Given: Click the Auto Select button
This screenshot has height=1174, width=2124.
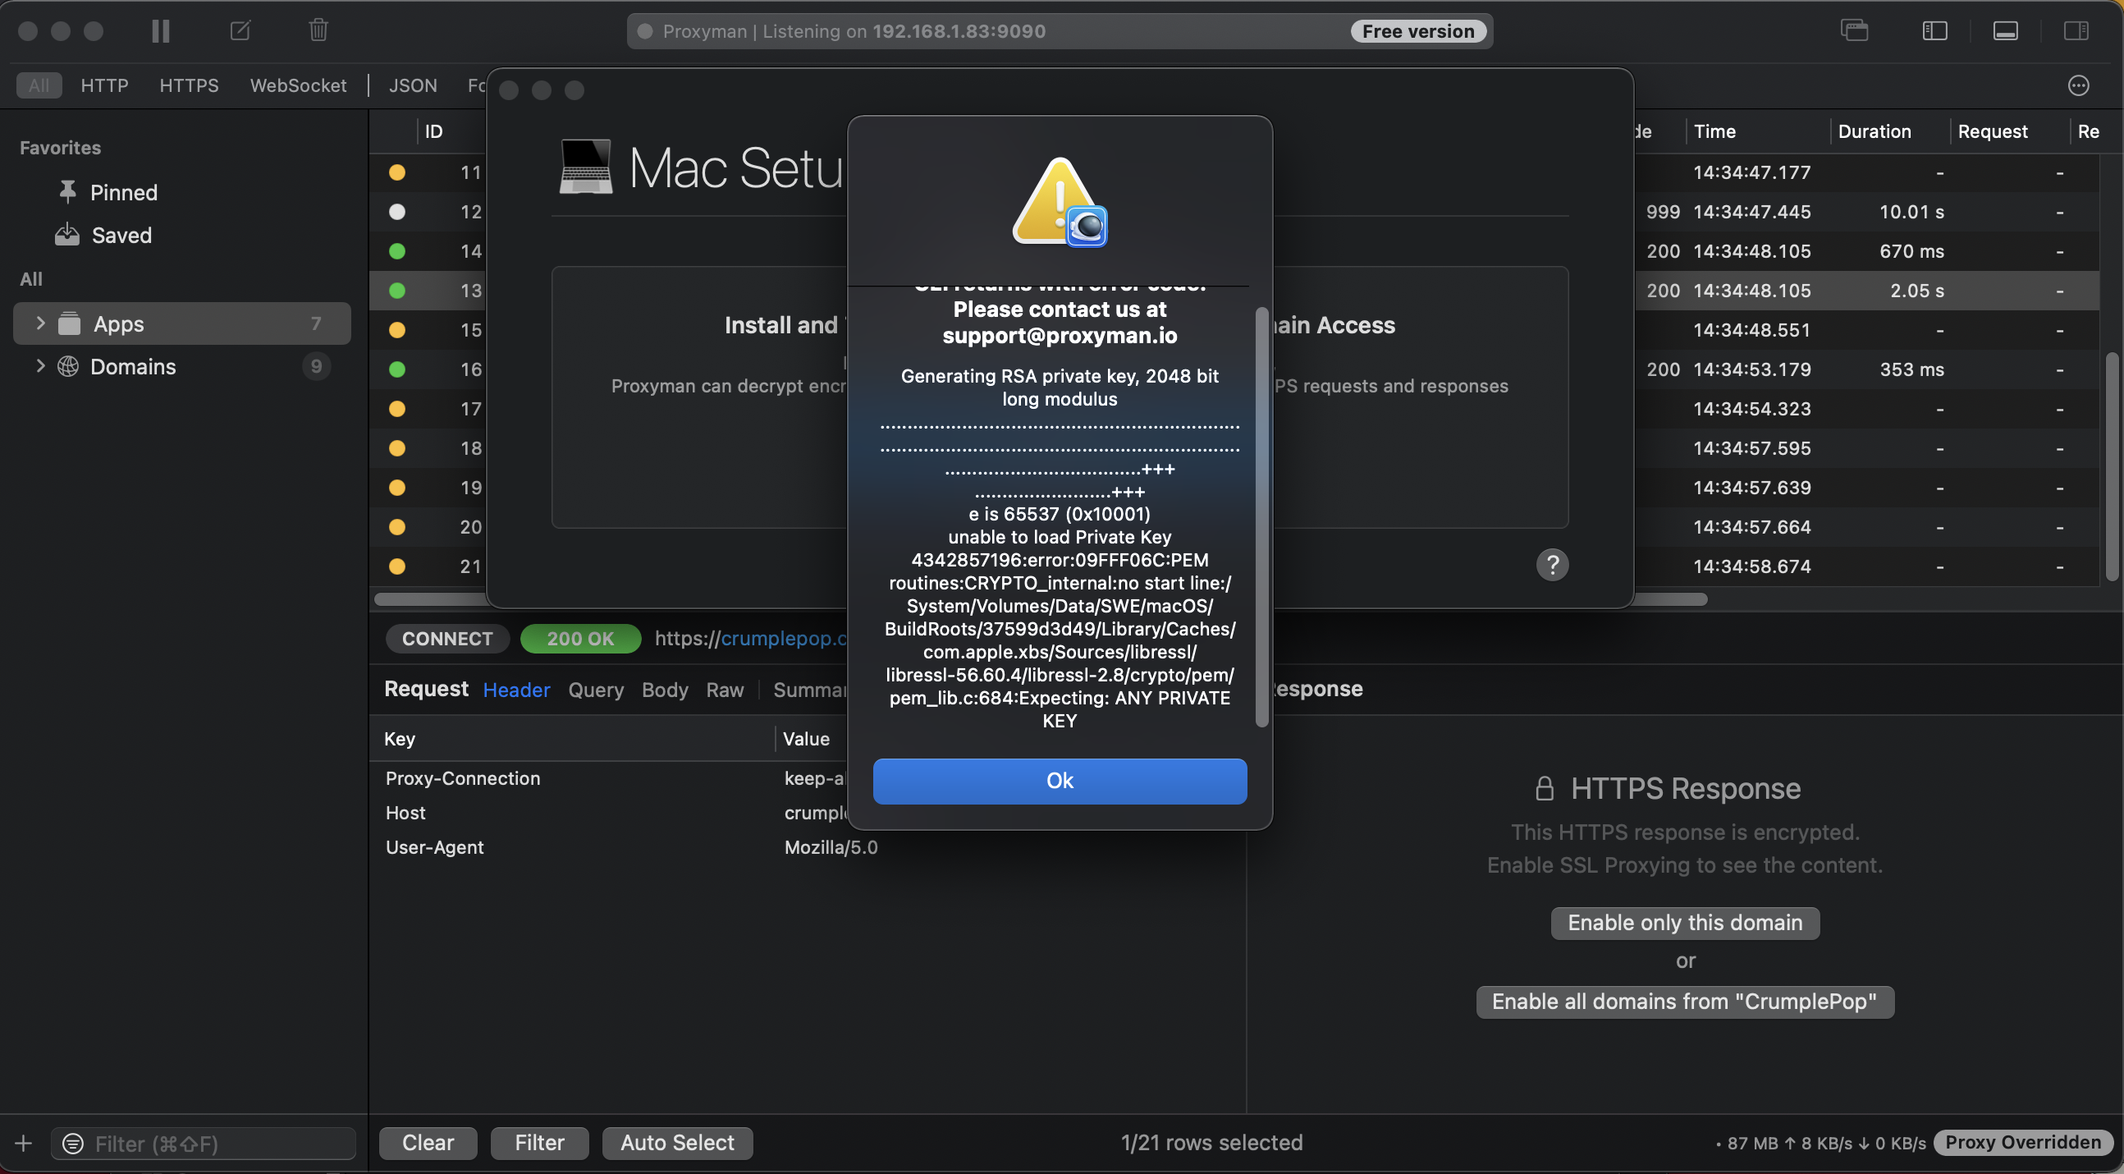Looking at the screenshot, I should 677,1143.
